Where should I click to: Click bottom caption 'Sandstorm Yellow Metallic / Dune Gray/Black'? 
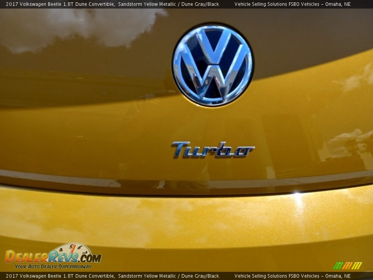[169, 276]
